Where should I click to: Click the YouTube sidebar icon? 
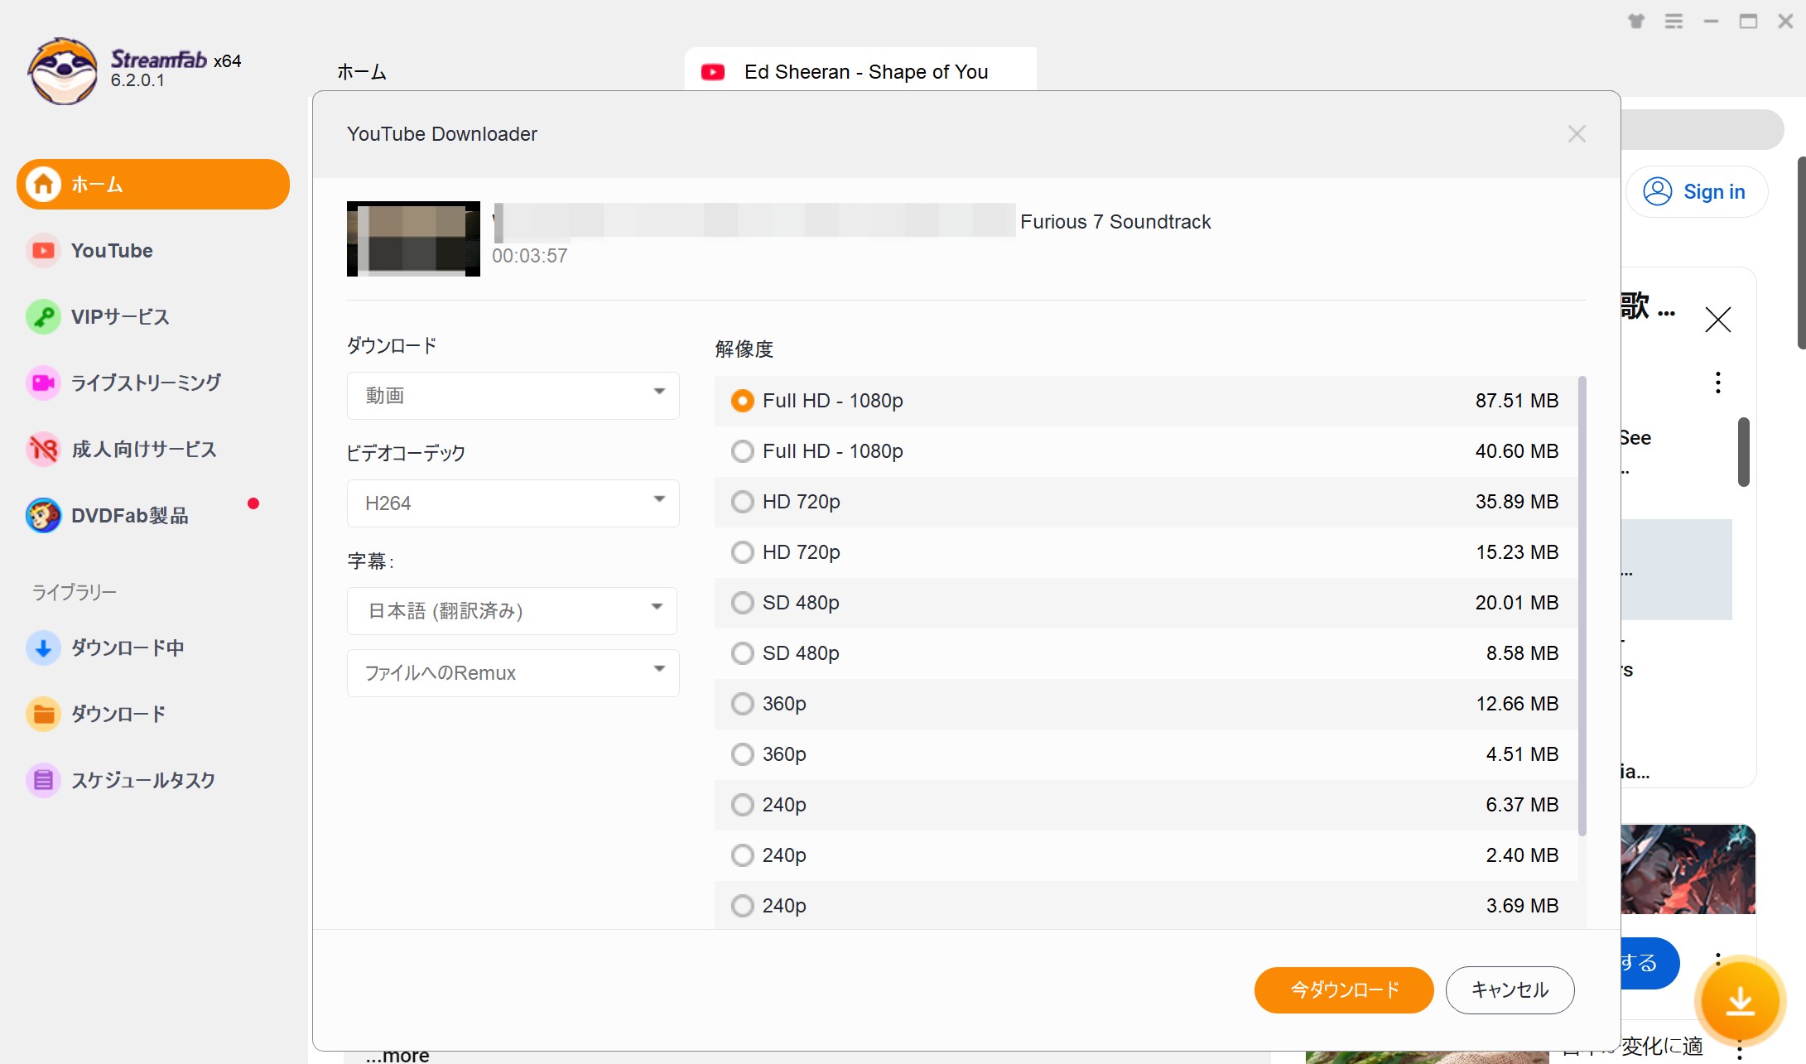pos(43,250)
